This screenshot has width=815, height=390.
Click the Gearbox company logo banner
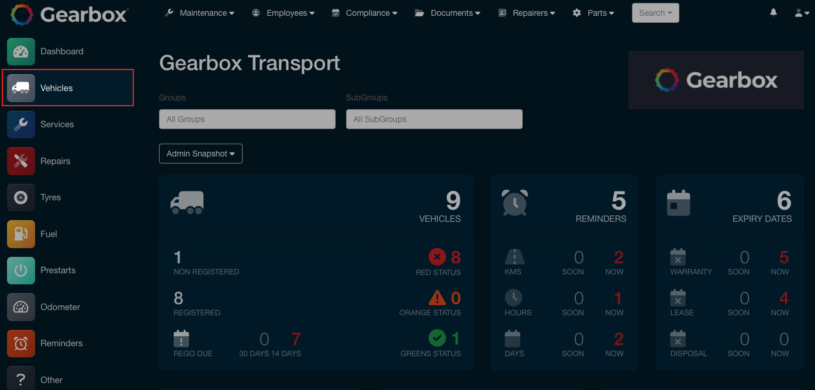click(716, 80)
